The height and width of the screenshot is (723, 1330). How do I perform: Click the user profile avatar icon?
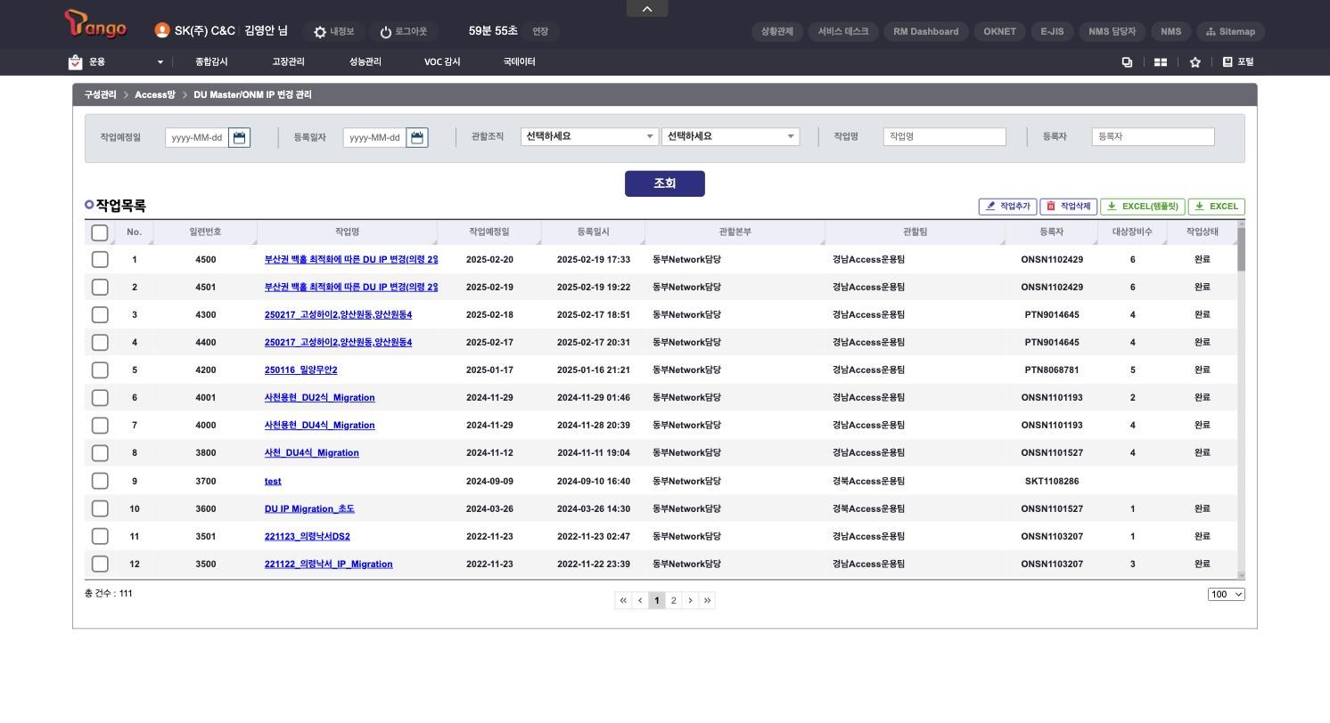[161, 30]
